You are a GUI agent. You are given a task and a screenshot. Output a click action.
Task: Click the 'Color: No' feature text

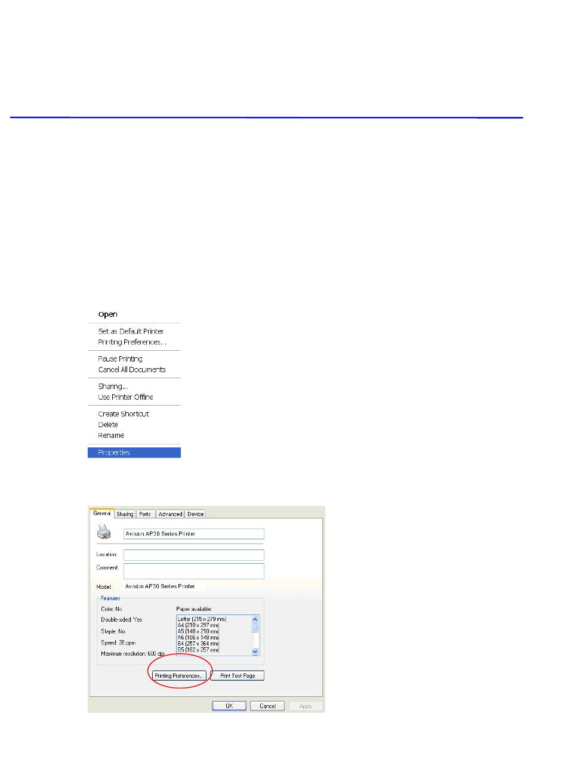[x=112, y=609]
